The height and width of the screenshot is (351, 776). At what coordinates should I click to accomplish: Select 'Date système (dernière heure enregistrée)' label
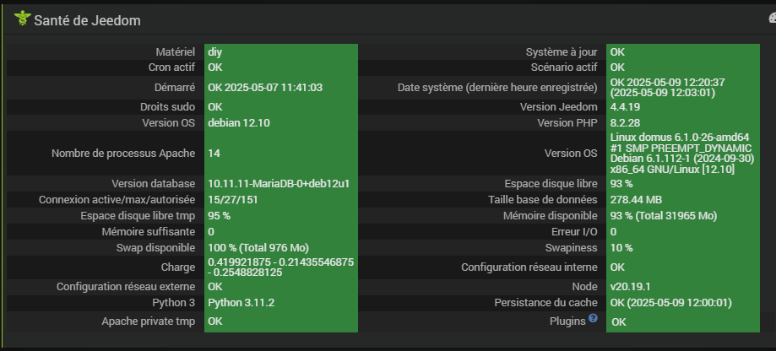pos(497,88)
